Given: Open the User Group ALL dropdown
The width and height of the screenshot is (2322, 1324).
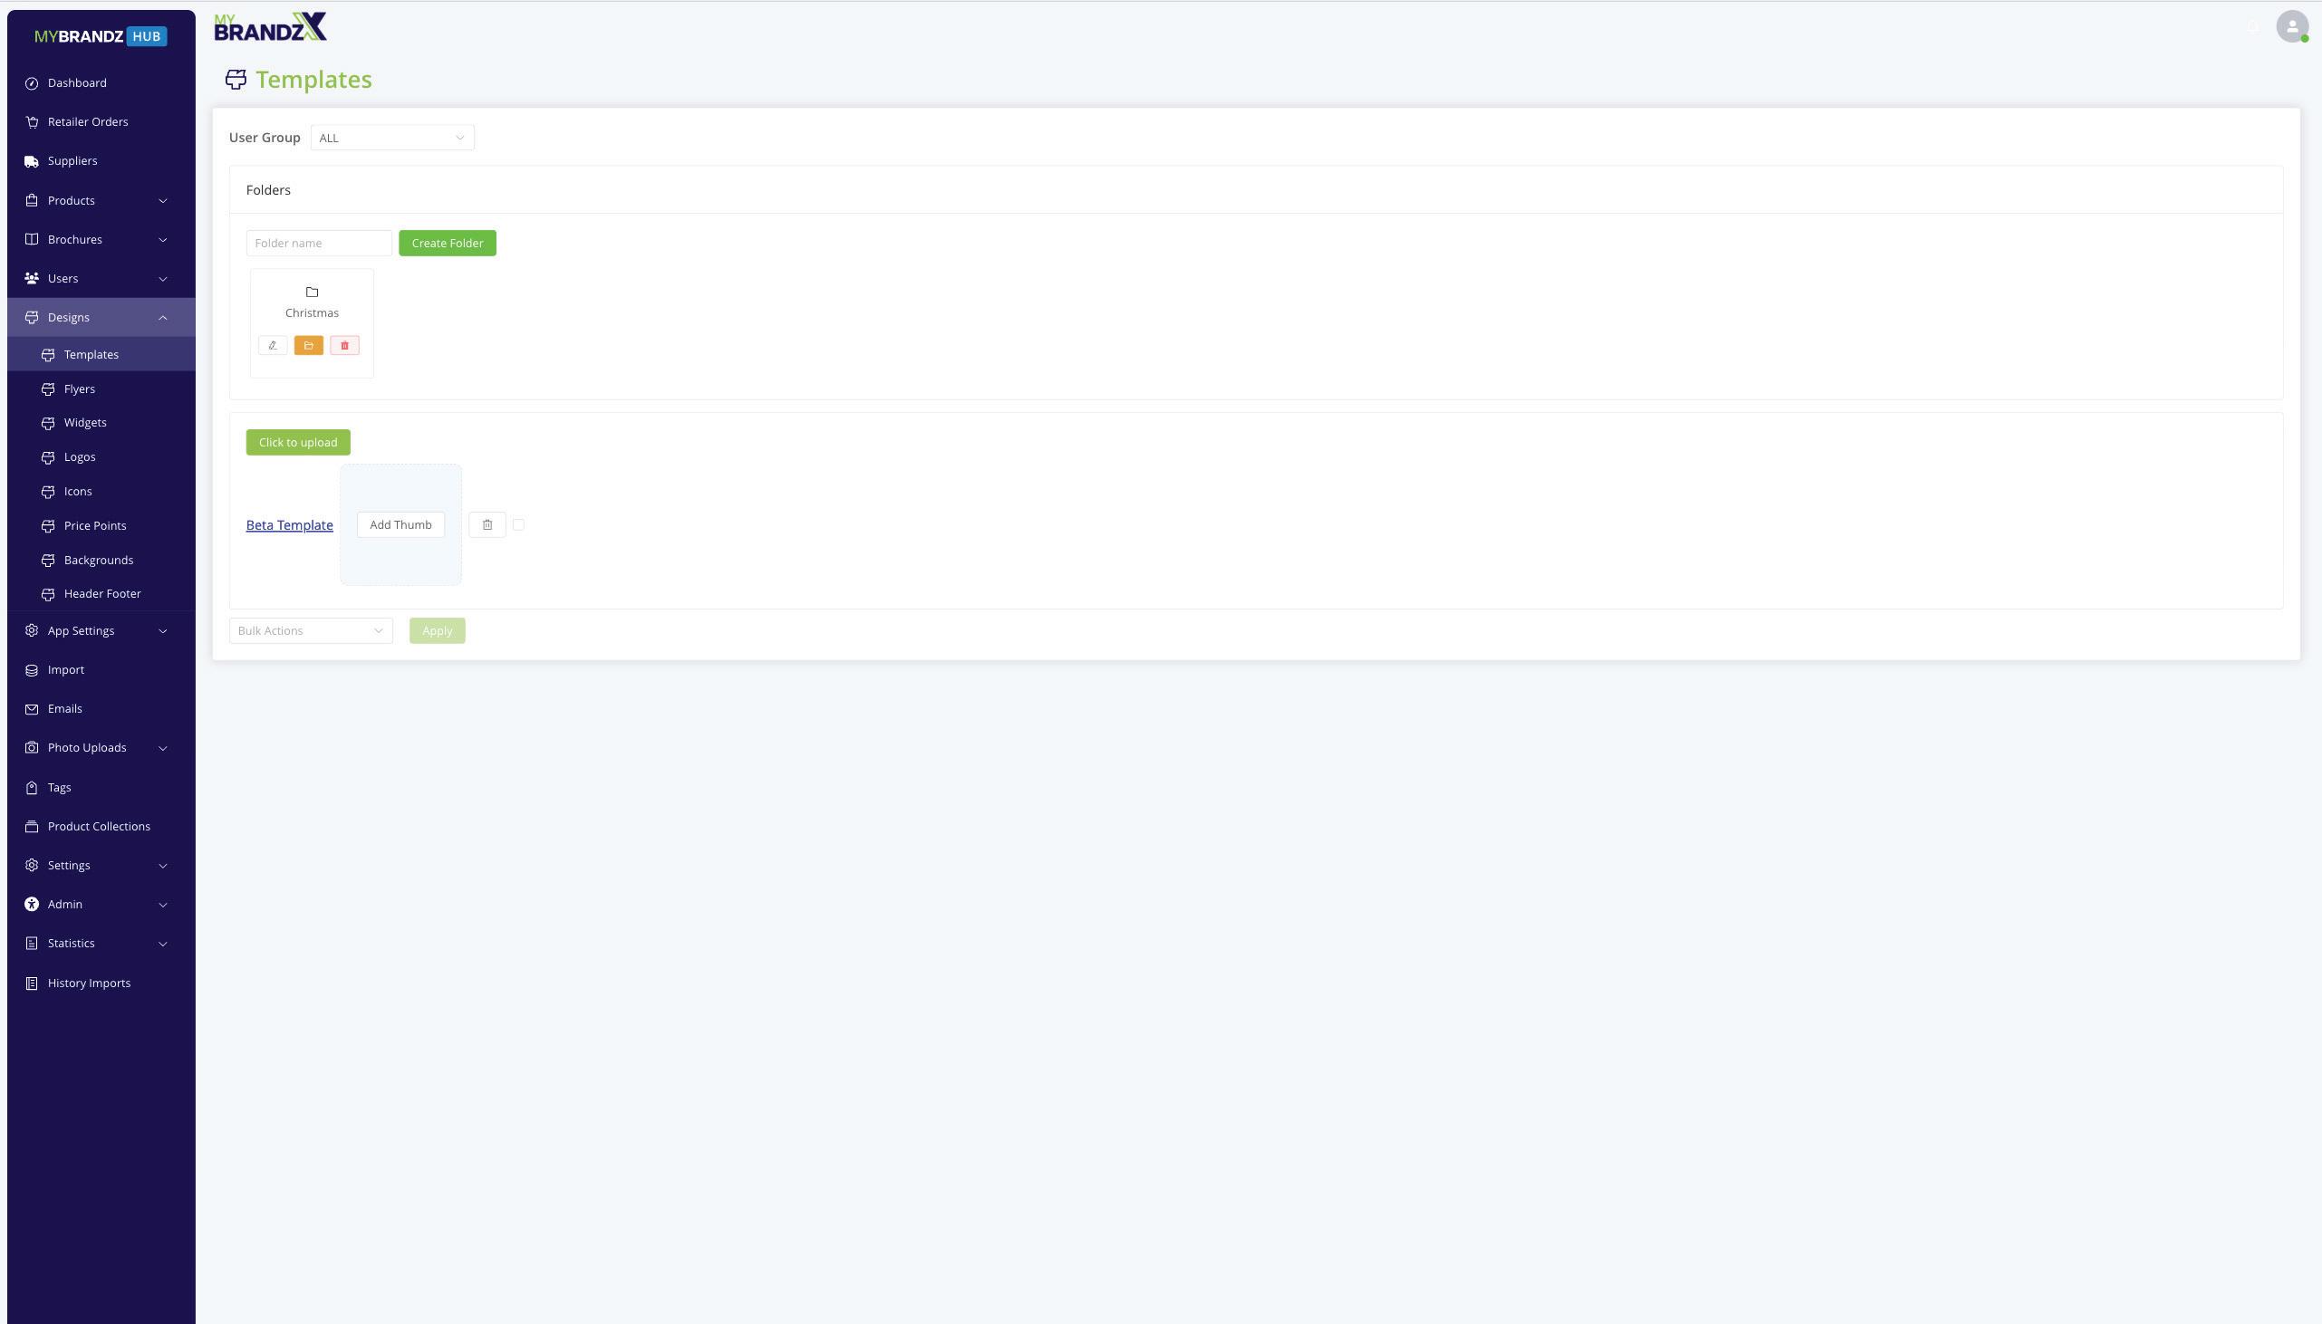Looking at the screenshot, I should coord(392,138).
